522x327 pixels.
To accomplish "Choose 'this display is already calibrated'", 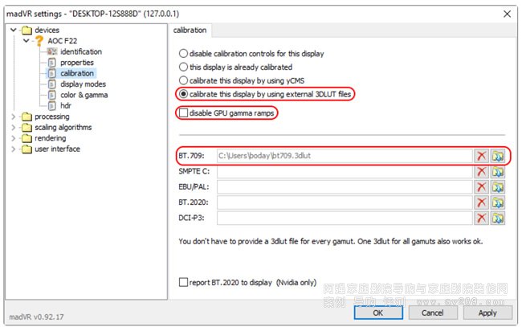I will (184, 67).
